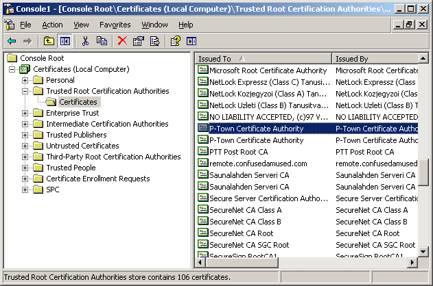
Task: Open Properties toolbar icon
Action: click(139, 41)
